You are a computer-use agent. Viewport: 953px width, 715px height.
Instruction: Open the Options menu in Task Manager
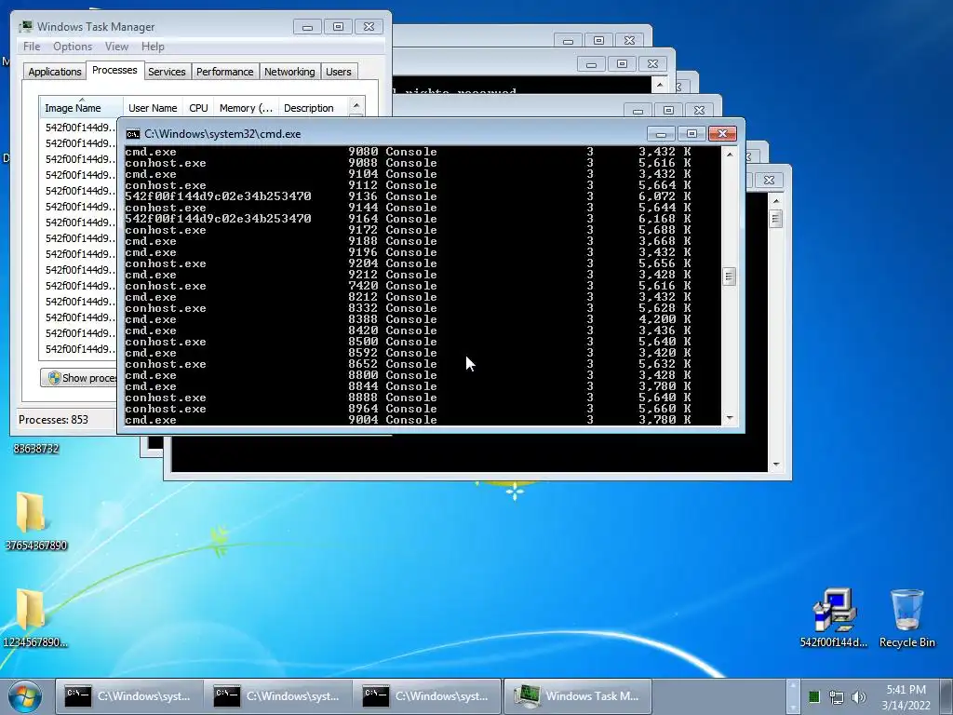point(73,47)
